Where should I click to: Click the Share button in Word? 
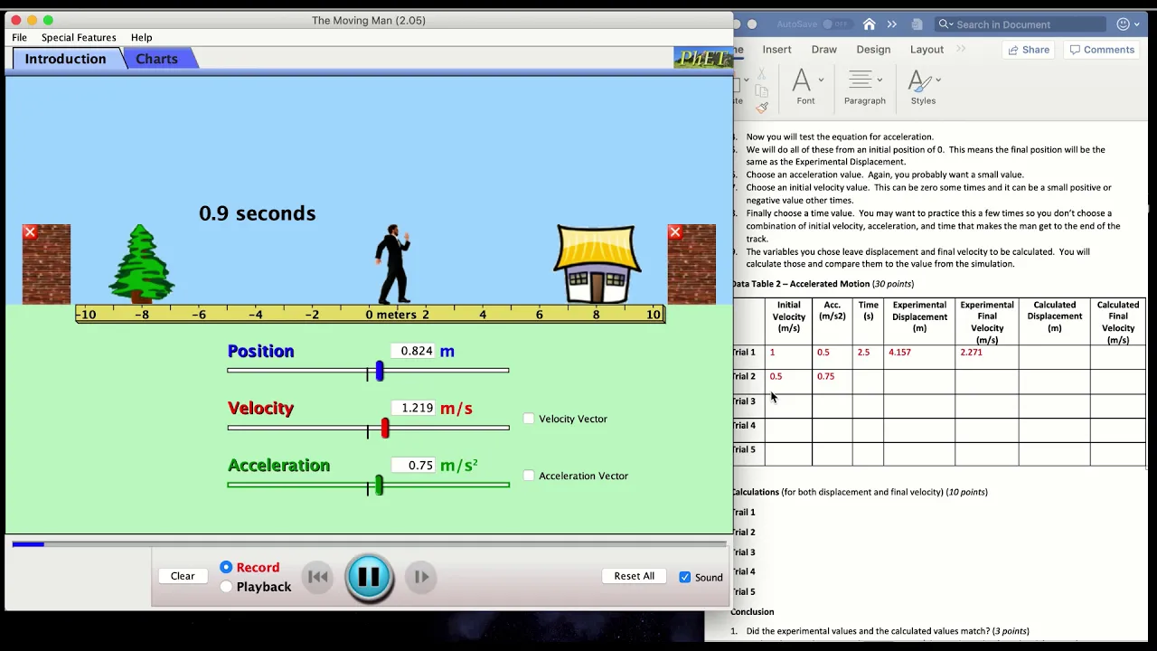1029,50
